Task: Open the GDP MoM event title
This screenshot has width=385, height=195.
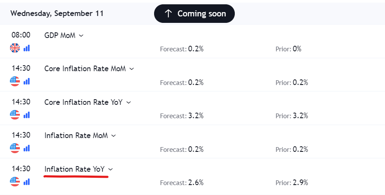Action: (60, 35)
